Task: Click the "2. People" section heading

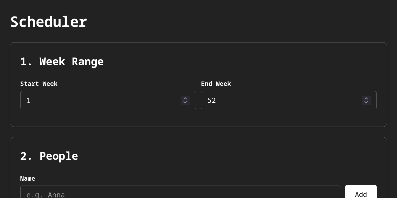Action: click(x=49, y=156)
